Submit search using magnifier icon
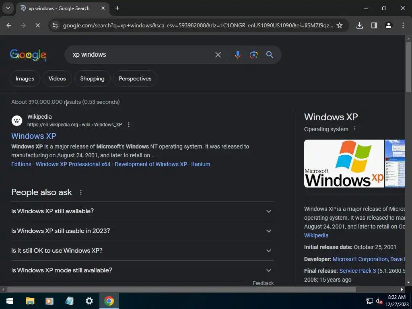This screenshot has width=412, height=309. 270,55
